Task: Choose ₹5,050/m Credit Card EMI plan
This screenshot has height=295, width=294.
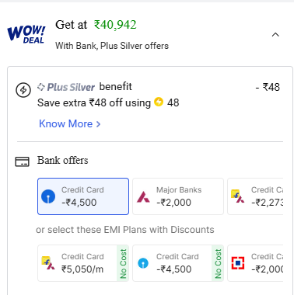Action: [x=83, y=263]
